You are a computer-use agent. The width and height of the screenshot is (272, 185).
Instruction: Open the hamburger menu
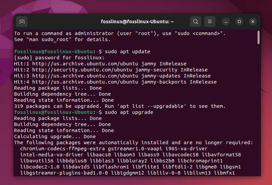pos(210,22)
